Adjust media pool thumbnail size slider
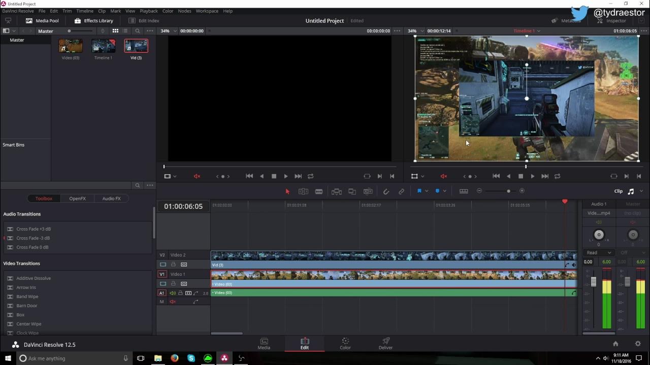 (70, 31)
